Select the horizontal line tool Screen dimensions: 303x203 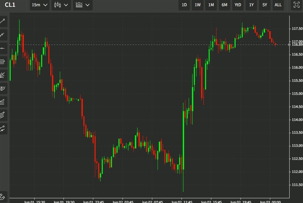point(3,48)
